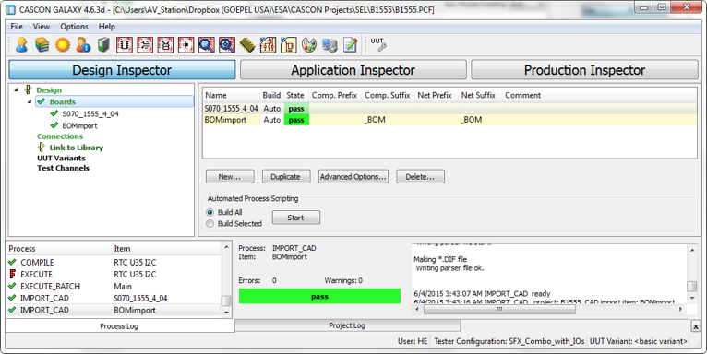The image size is (707, 354).
Task: Select BOMimport row in boards table
Action: point(449,120)
